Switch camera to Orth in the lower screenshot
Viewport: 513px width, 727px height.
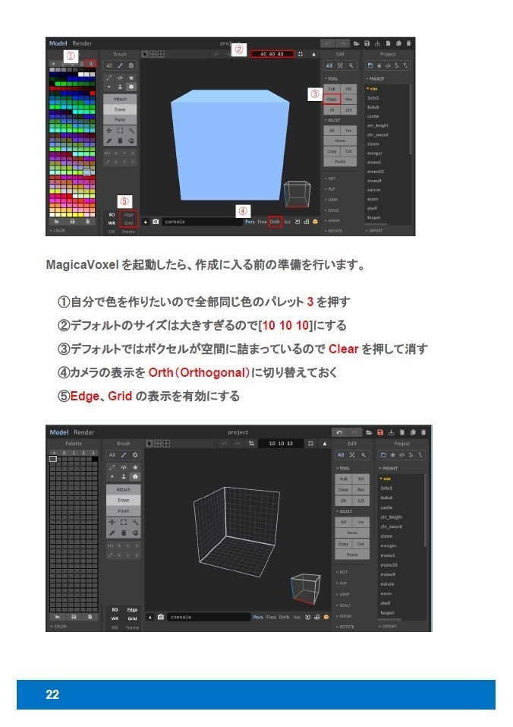click(x=284, y=617)
